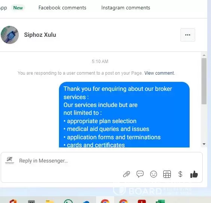Open File Explorer from the taskbar

[x=50, y=201]
